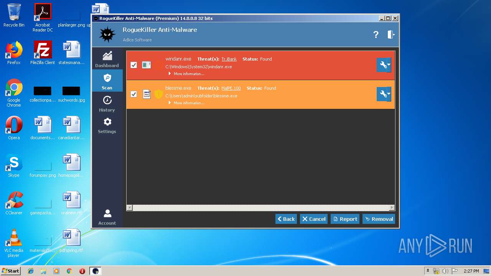Select the VLC media player desktop icon
The width and height of the screenshot is (491, 276).
[x=14, y=243]
